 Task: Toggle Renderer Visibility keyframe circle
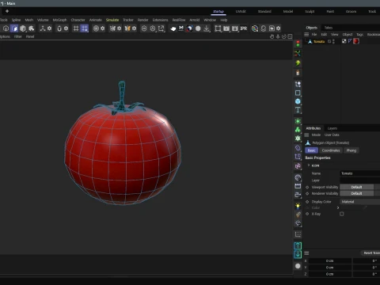(x=307, y=194)
